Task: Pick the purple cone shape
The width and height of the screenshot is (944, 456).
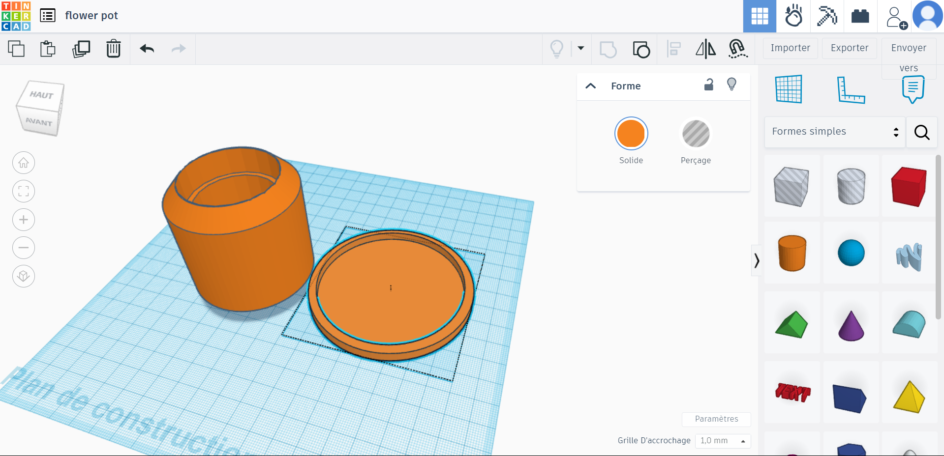Action: 851,325
